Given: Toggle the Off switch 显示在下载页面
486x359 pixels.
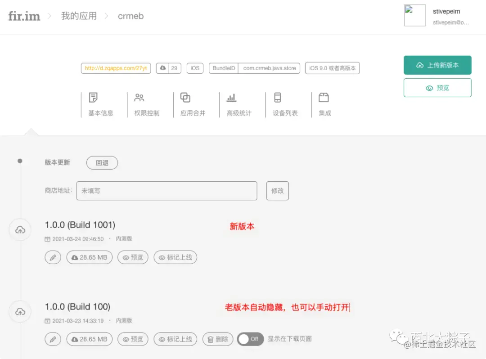Looking at the screenshot, I should click(251, 339).
